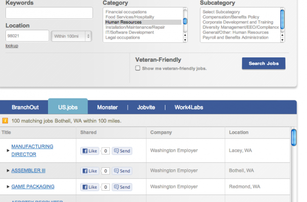Switch to the BranchOut tab
This screenshot has width=307, height=202.
tap(25, 107)
